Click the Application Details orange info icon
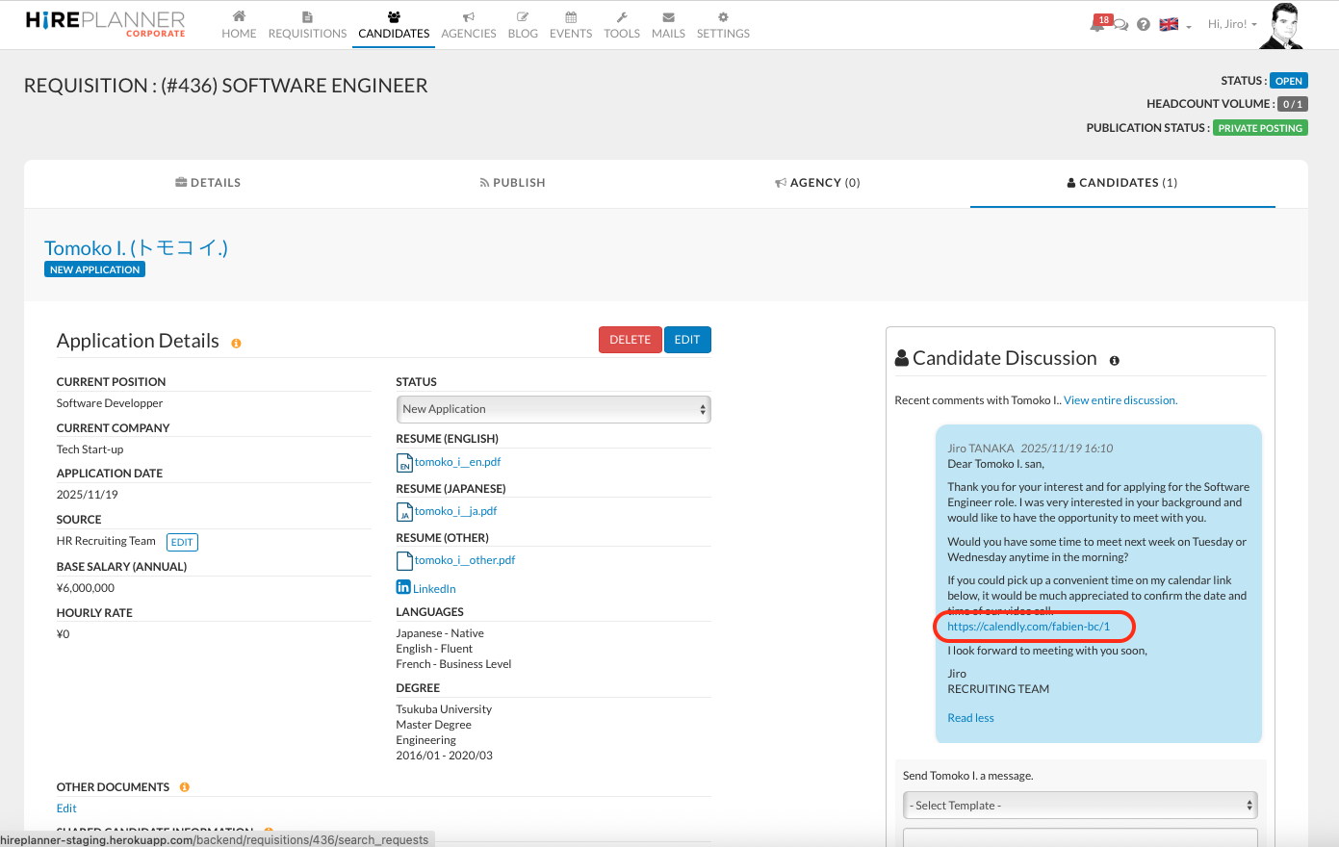Image resolution: width=1339 pixels, height=847 pixels. point(236,343)
